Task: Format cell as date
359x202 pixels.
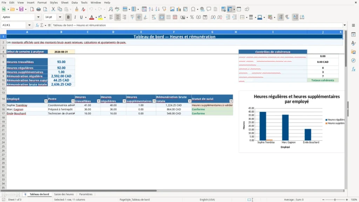Action: click(x=205, y=17)
